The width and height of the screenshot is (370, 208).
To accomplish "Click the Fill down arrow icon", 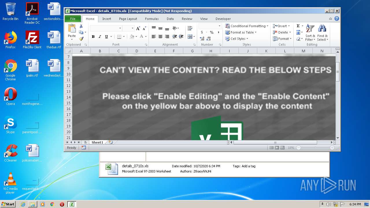I will coord(298,32).
